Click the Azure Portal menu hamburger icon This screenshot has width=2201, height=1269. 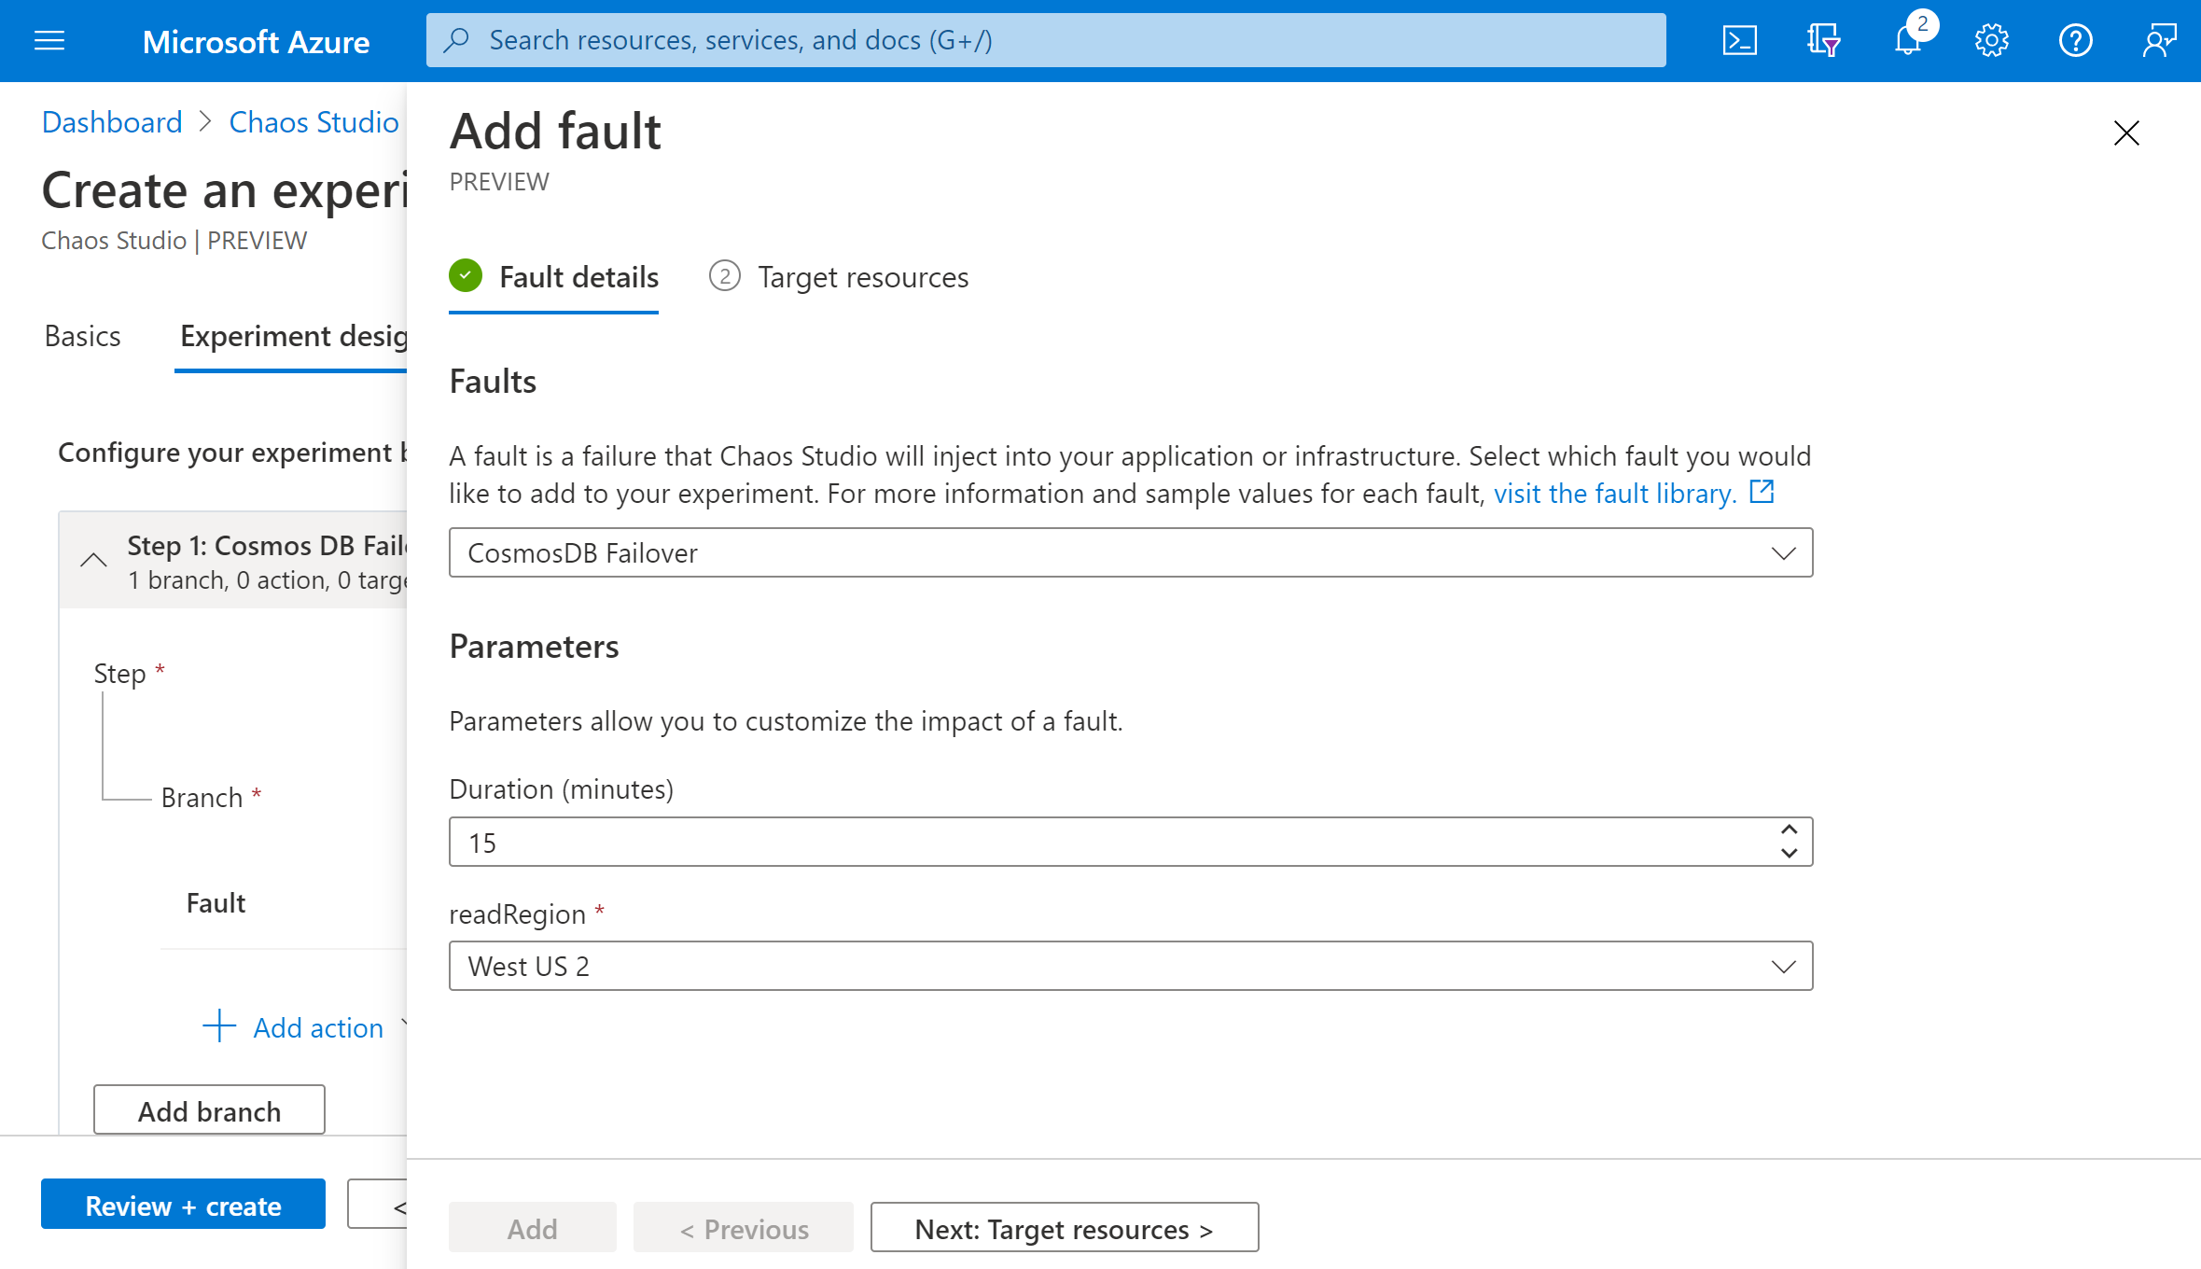click(49, 41)
